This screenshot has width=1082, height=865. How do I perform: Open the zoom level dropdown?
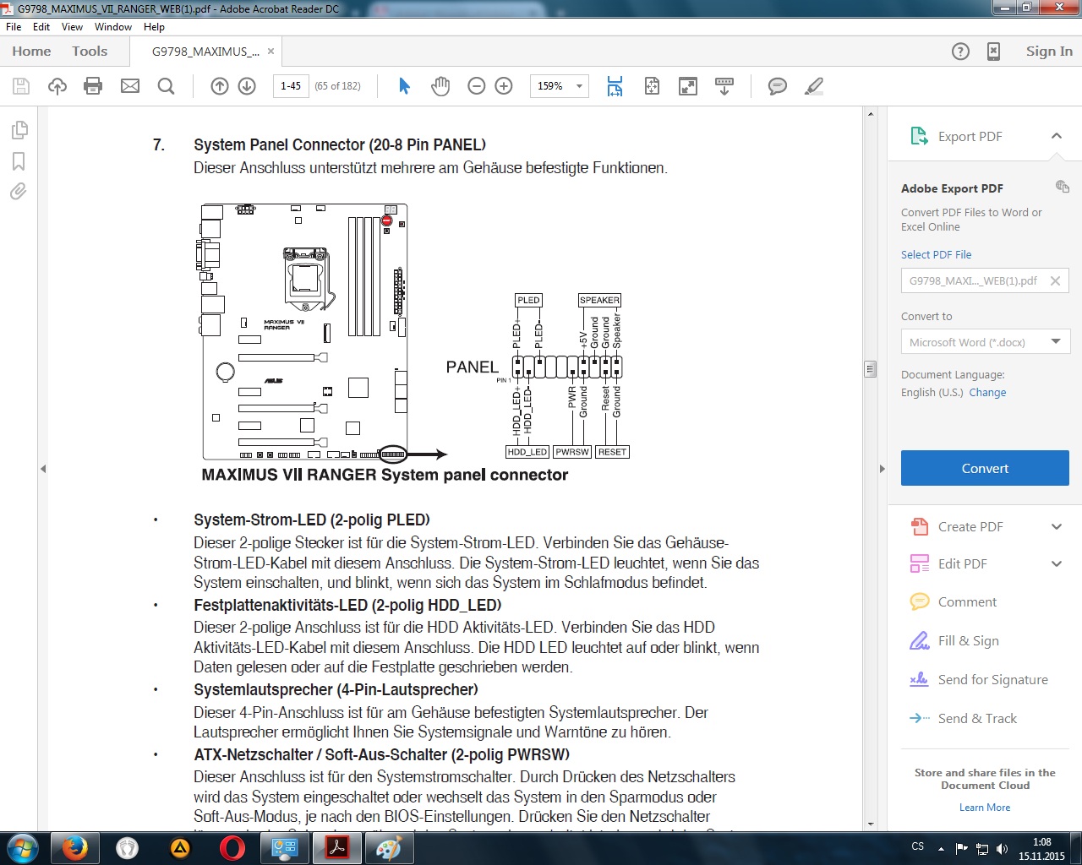(x=579, y=86)
